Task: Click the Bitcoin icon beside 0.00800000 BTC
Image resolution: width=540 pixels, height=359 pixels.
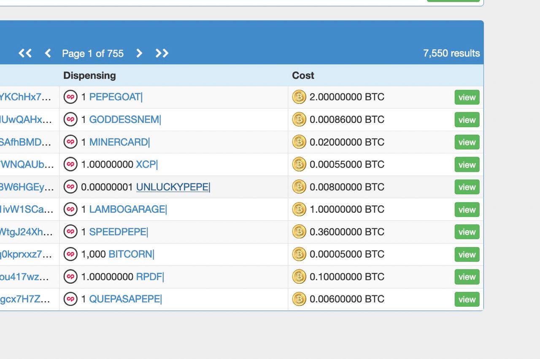Action: pyautogui.click(x=299, y=187)
